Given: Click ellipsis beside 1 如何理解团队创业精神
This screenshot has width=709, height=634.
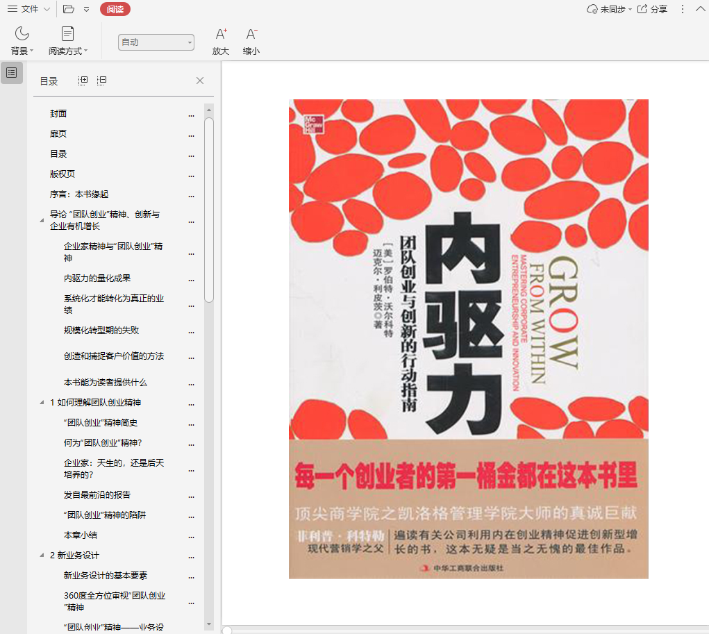Looking at the screenshot, I should tap(191, 404).
